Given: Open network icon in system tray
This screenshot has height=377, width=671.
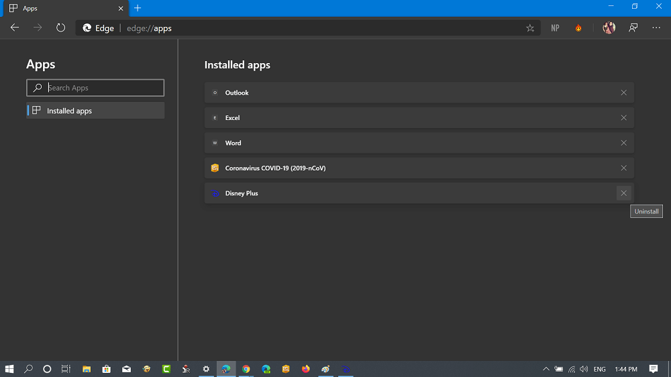Looking at the screenshot, I should (571, 369).
